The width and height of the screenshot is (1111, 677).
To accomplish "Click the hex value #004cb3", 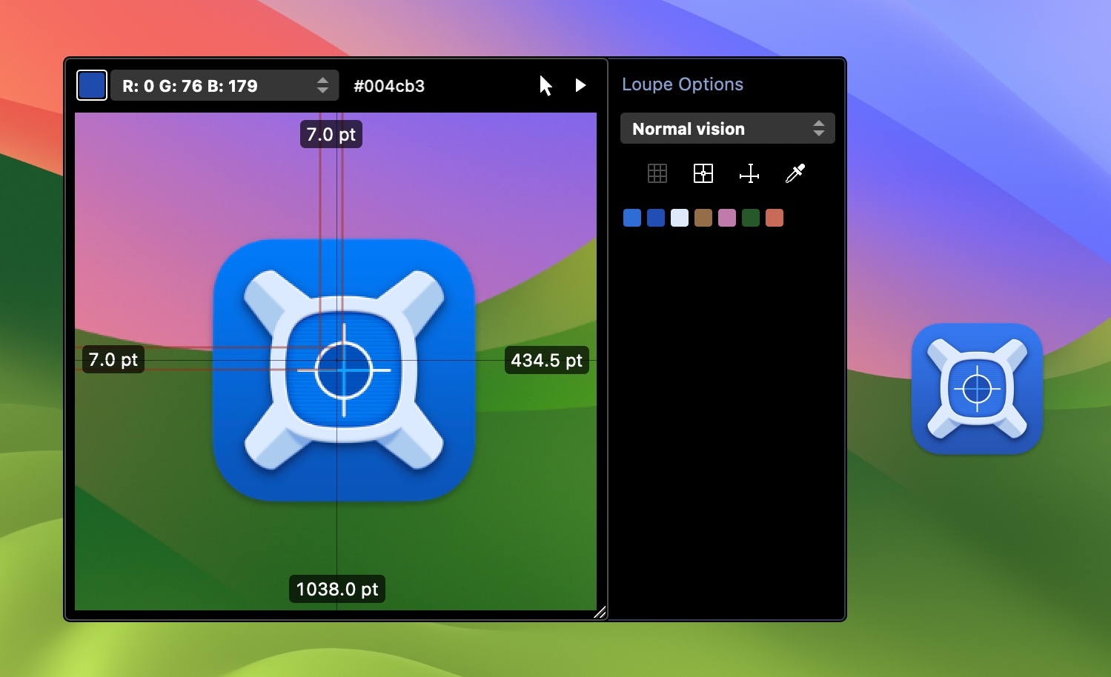I will [x=389, y=86].
